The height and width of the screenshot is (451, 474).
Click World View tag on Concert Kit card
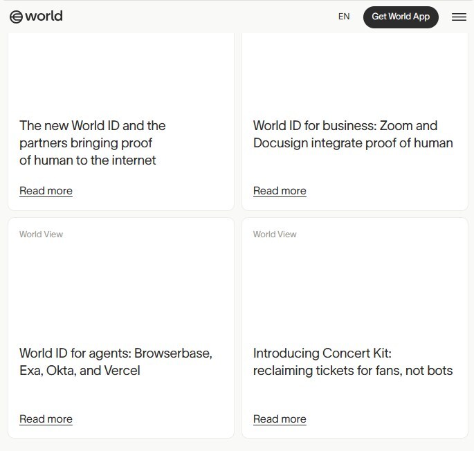click(x=275, y=234)
